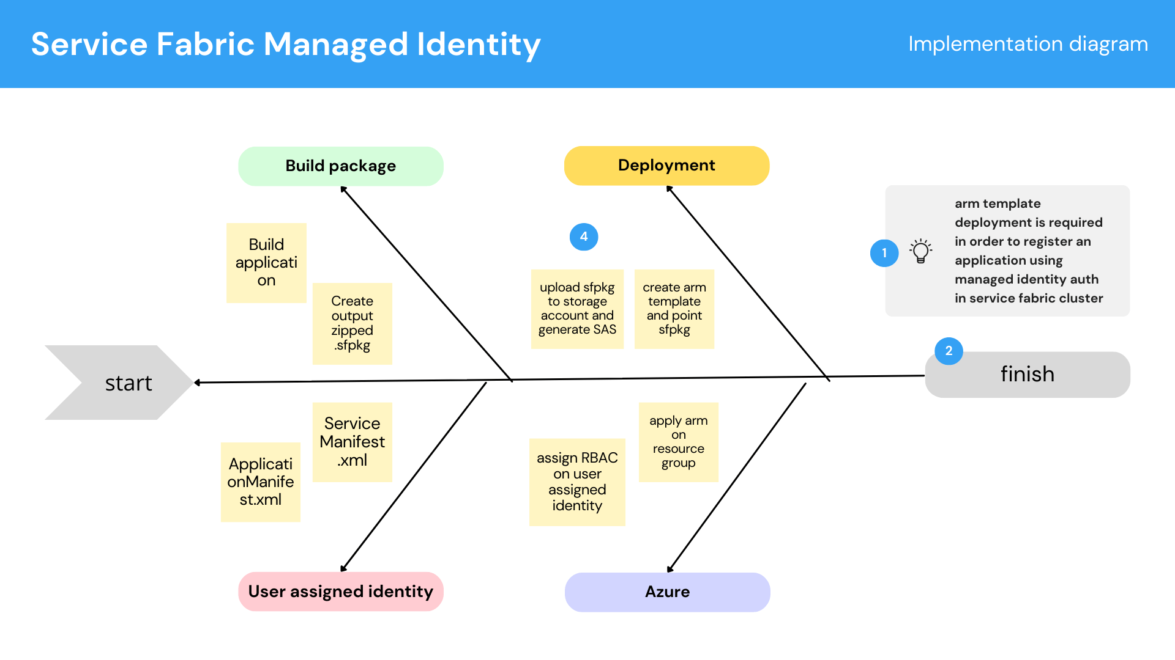Select the finish rounded box

pyautogui.click(x=1028, y=375)
